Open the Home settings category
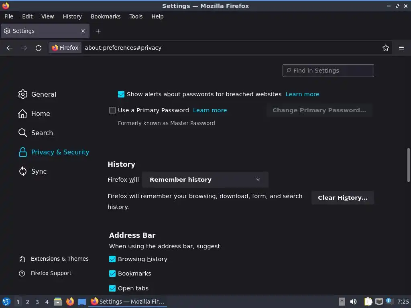Screen dimensions: 411x308 (34, 113)
